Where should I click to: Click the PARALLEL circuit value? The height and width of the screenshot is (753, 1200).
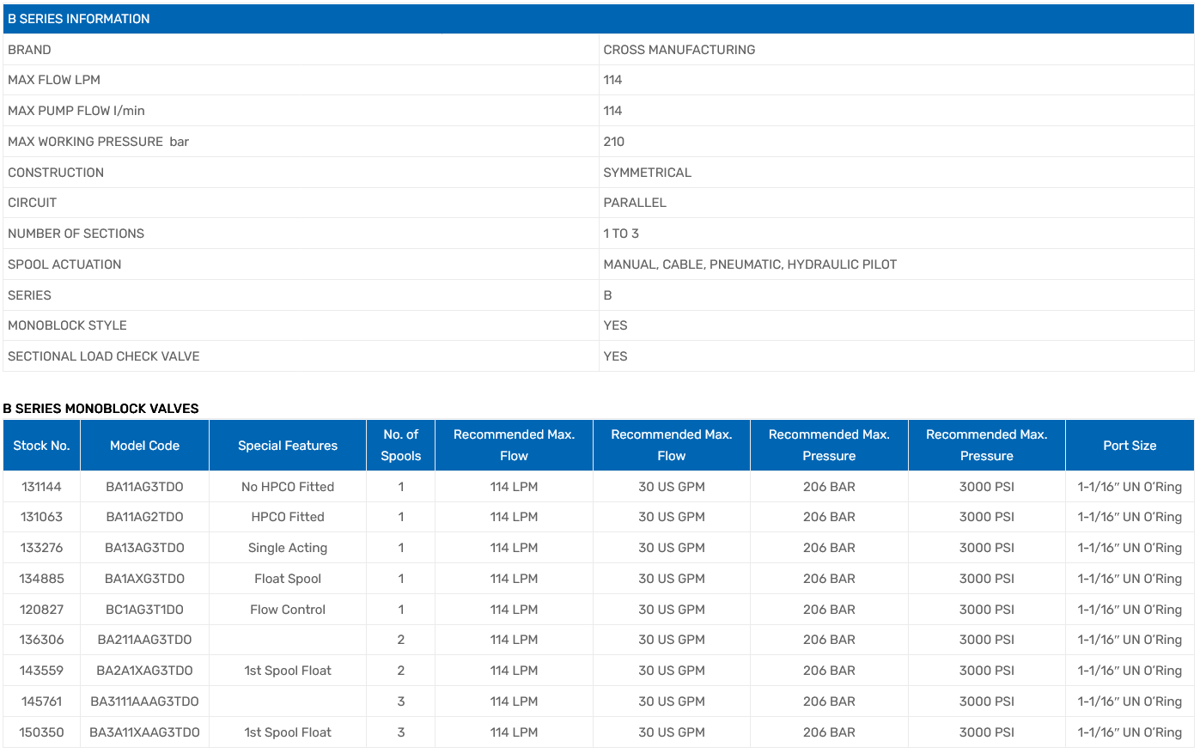pyautogui.click(x=635, y=203)
